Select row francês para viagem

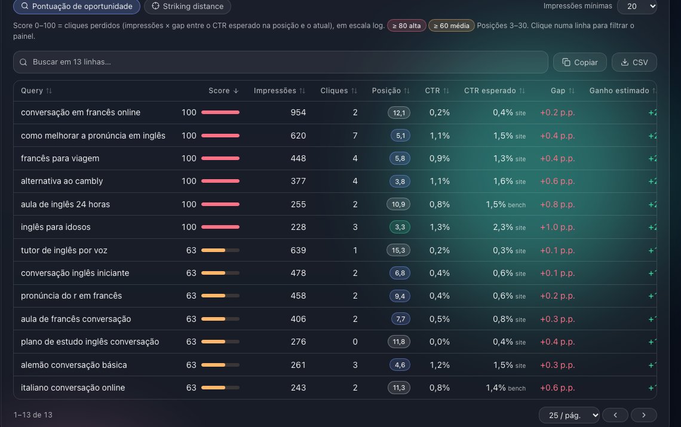coord(335,158)
